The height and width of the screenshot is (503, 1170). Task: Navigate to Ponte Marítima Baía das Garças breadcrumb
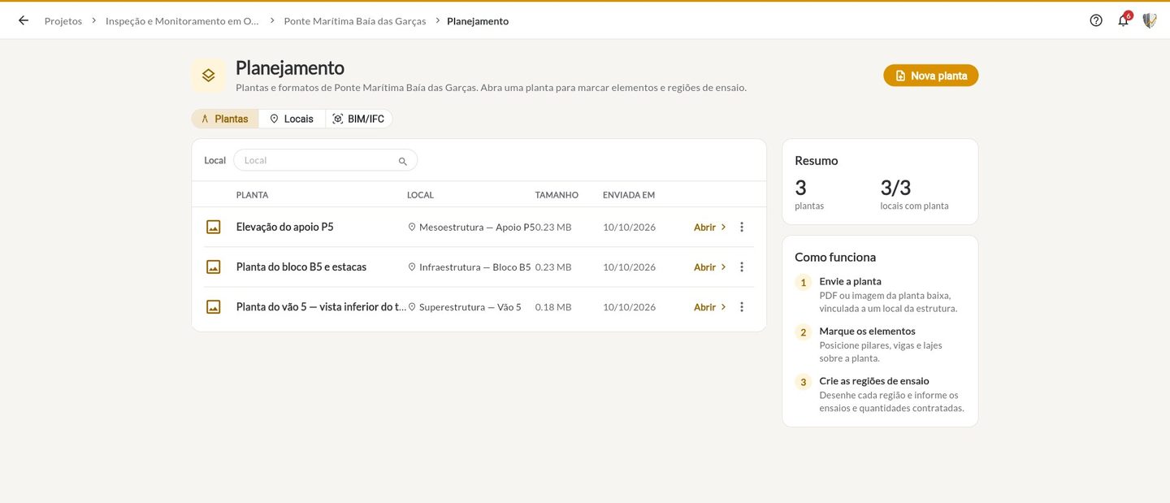355,21
